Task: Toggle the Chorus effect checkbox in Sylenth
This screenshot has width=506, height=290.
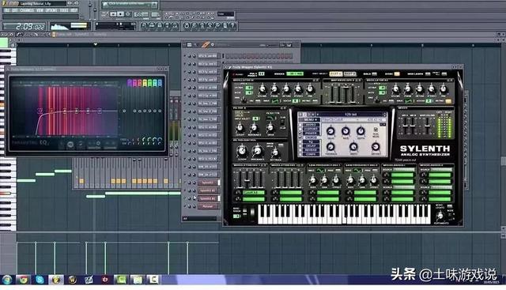Action: [x=300, y=137]
